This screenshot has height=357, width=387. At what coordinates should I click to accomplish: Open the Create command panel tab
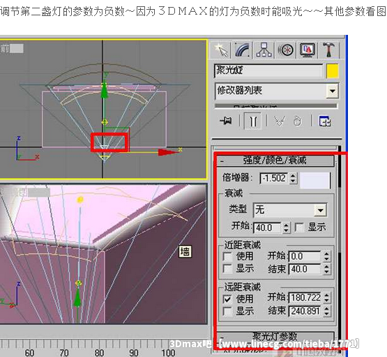[220, 50]
